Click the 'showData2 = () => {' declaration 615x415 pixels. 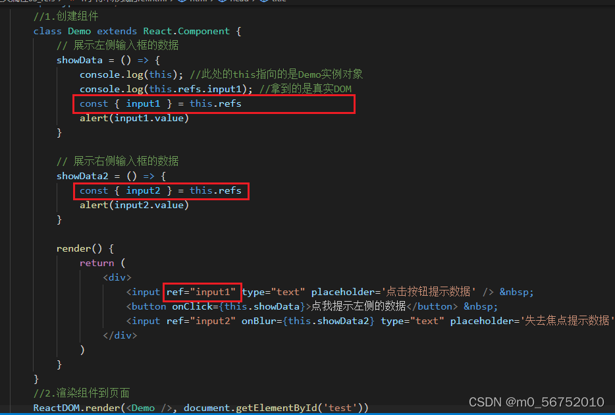click(x=111, y=176)
